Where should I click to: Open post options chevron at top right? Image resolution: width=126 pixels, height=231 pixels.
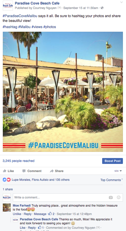(x=122, y=2)
